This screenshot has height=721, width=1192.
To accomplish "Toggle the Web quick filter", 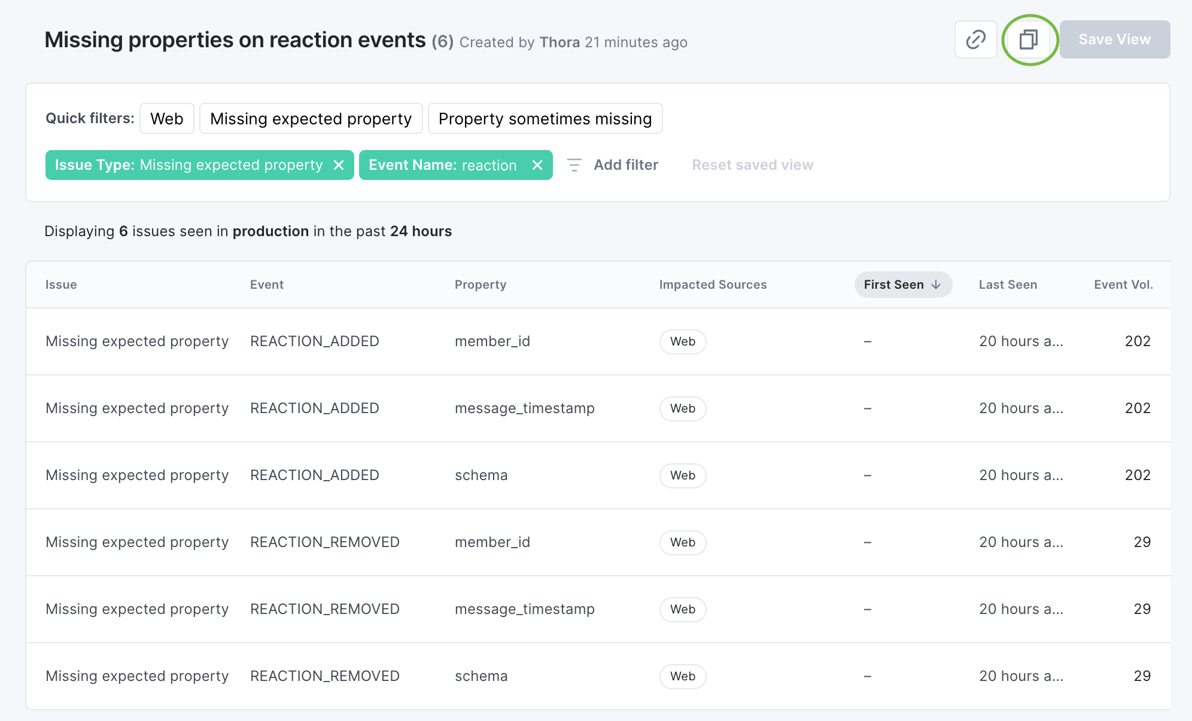I will pos(166,118).
